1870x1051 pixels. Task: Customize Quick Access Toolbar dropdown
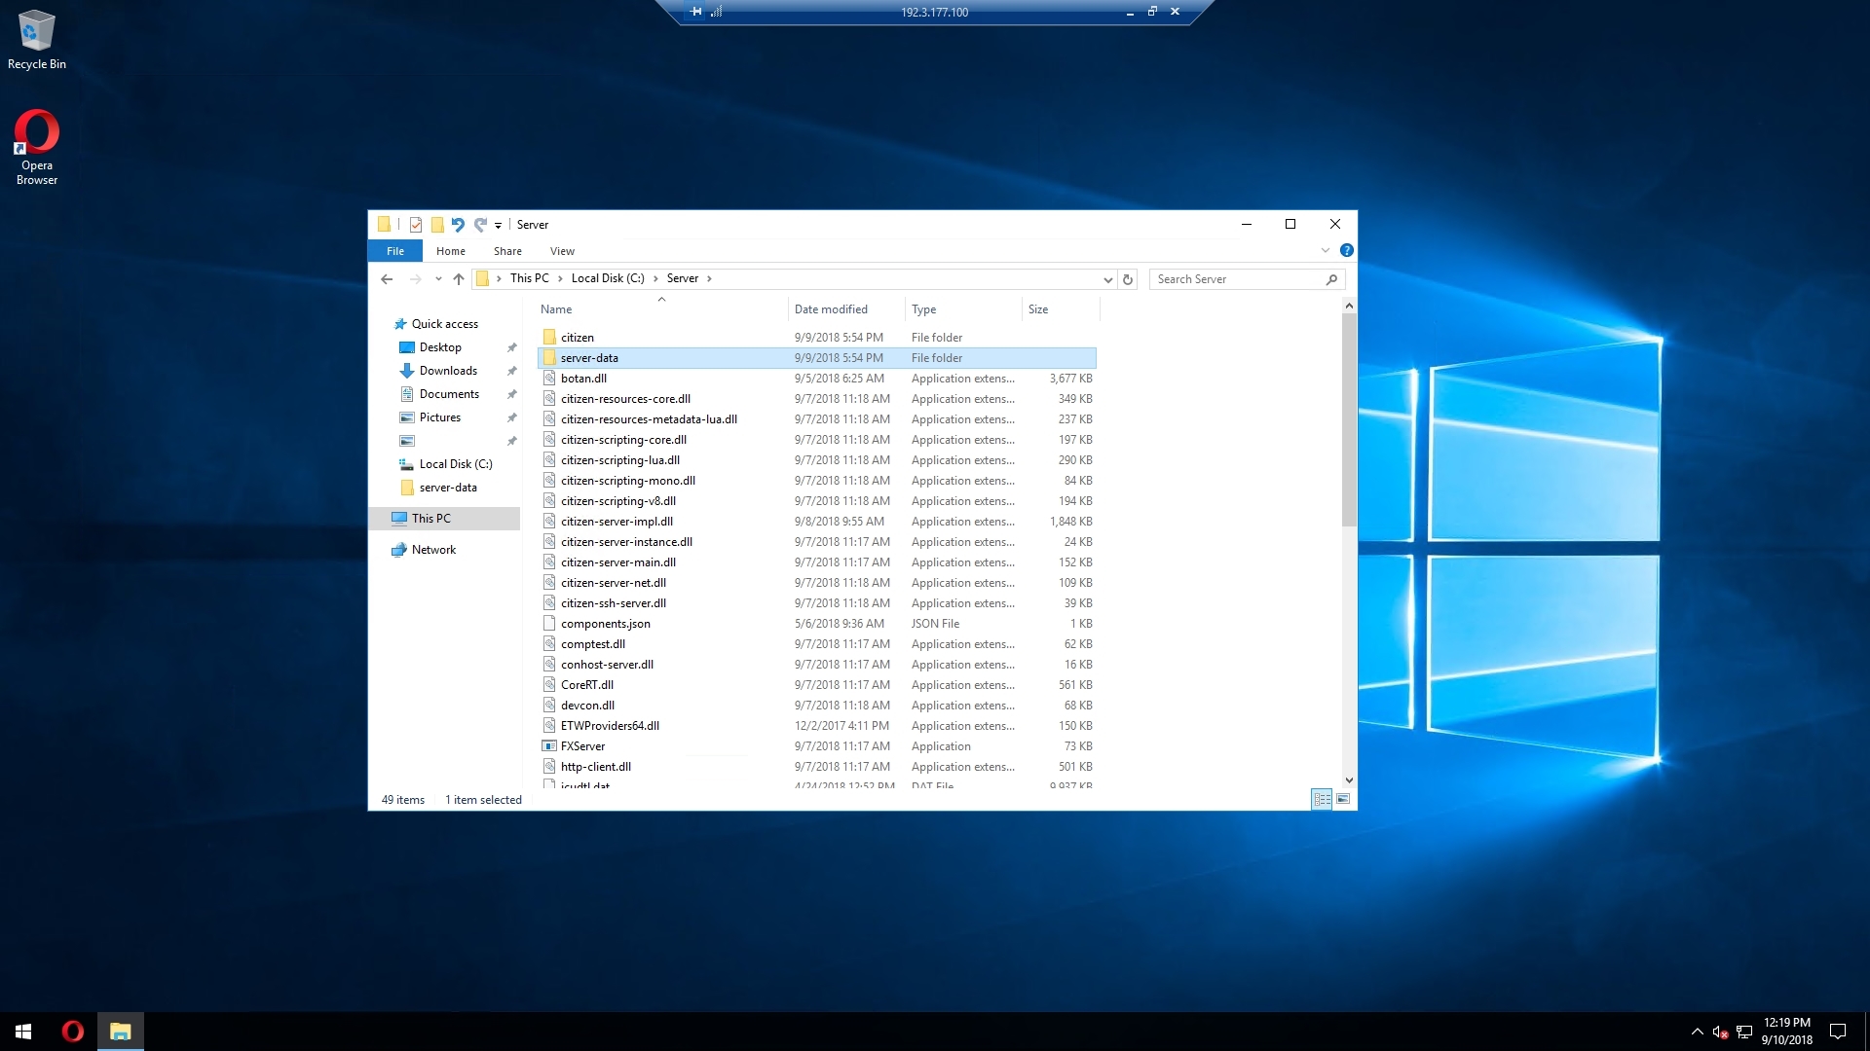[x=498, y=225]
